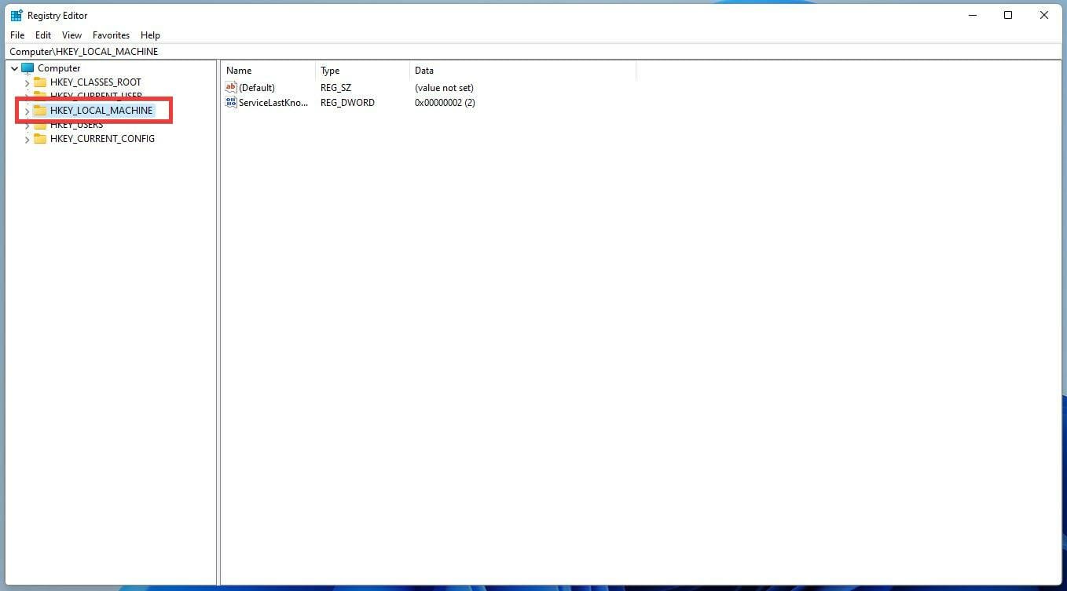Viewport: 1067px width, 591px height.
Task: Select the HKEY_LOCAL_MACHINE tree label
Action: click(x=101, y=111)
